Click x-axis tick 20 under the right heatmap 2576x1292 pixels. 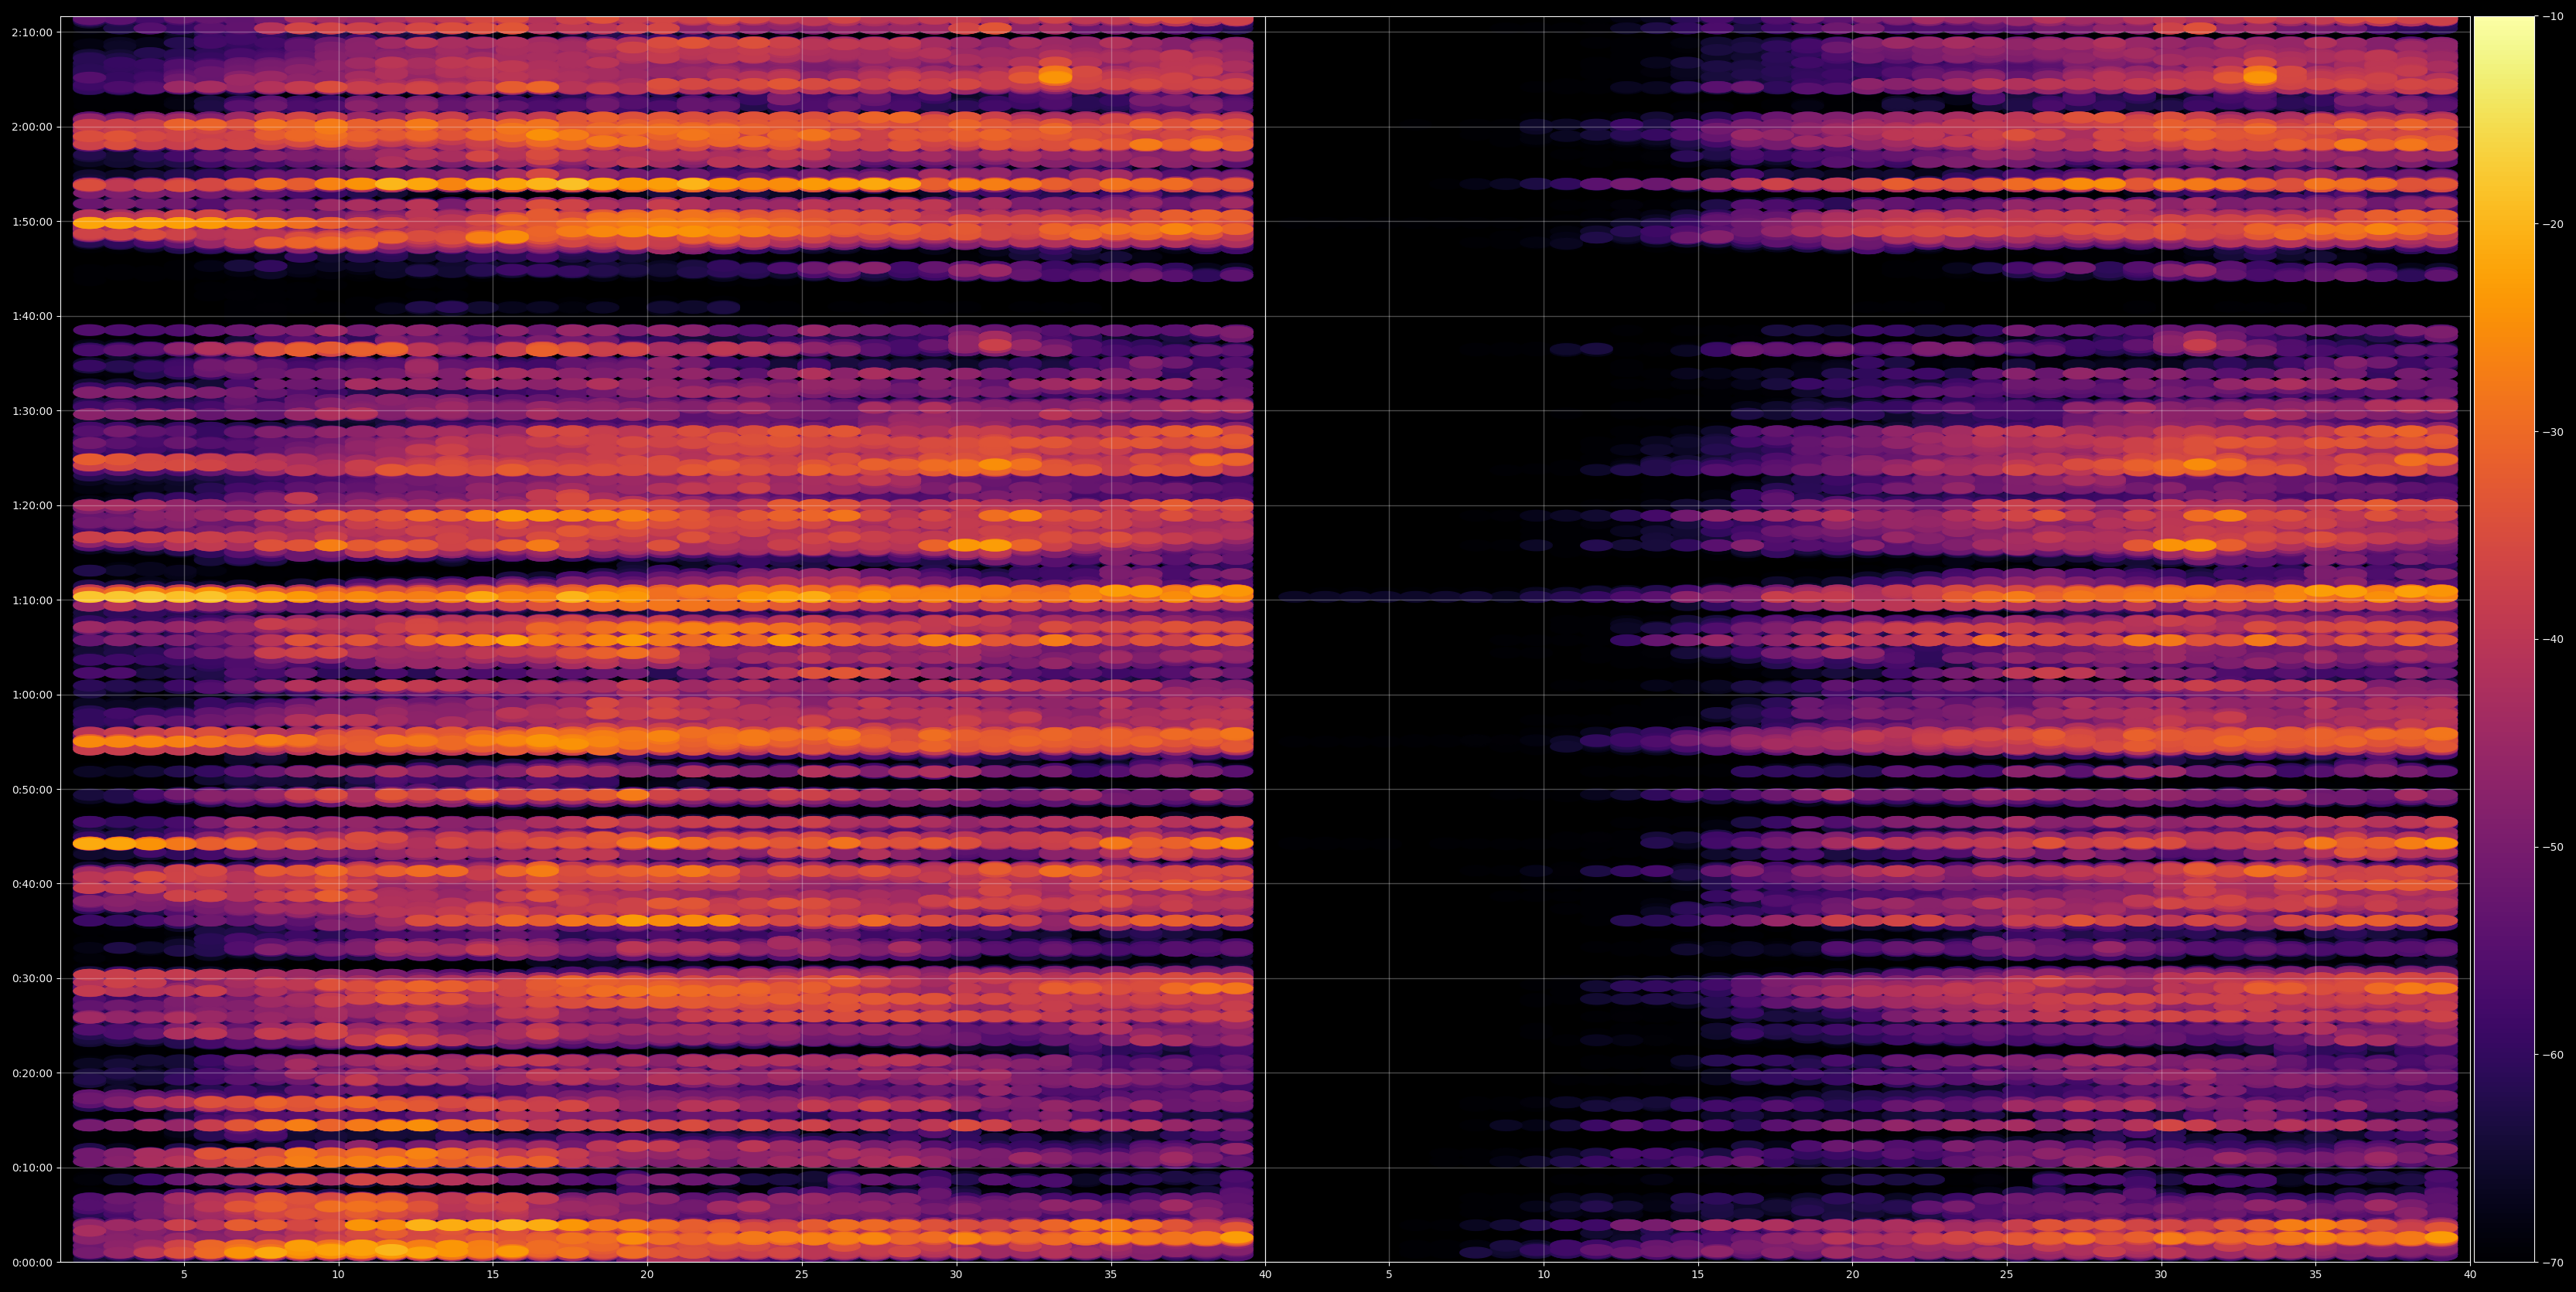[x=1852, y=1275]
